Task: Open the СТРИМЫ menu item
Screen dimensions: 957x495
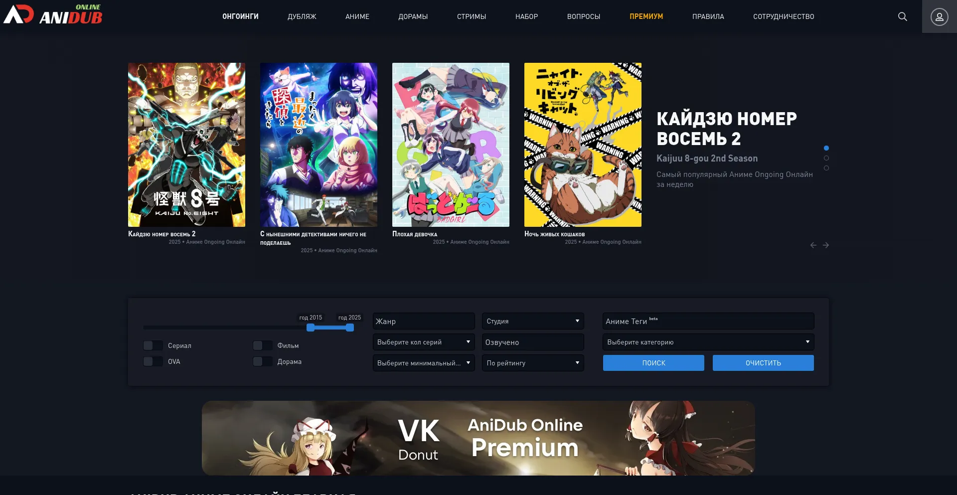Action: click(x=472, y=16)
